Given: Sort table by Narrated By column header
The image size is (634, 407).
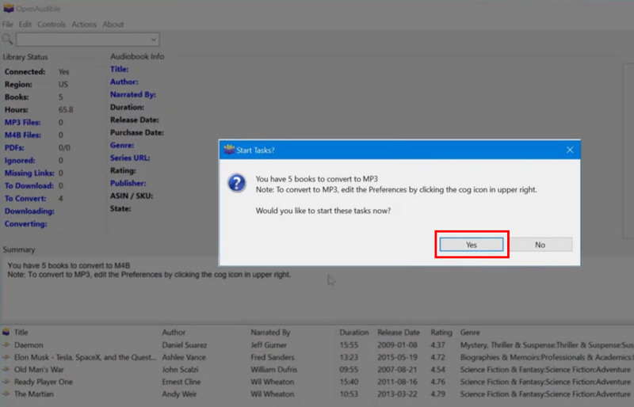Looking at the screenshot, I should point(270,333).
